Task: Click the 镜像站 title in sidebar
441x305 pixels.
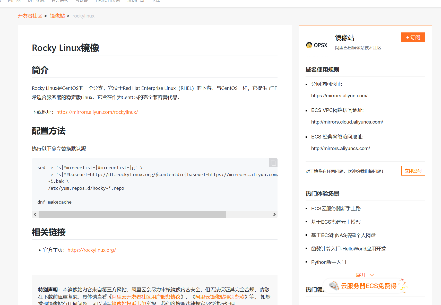Action: 345,38
